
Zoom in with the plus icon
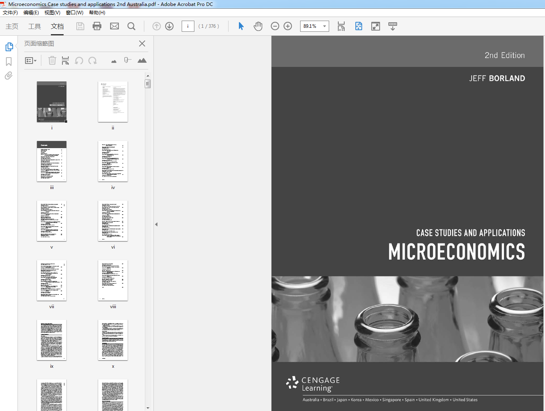pos(288,26)
